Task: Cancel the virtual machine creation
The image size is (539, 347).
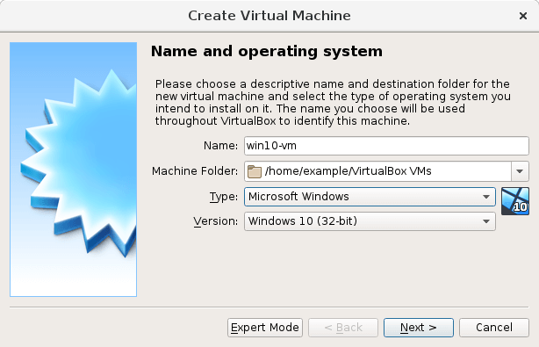Action: pos(494,328)
